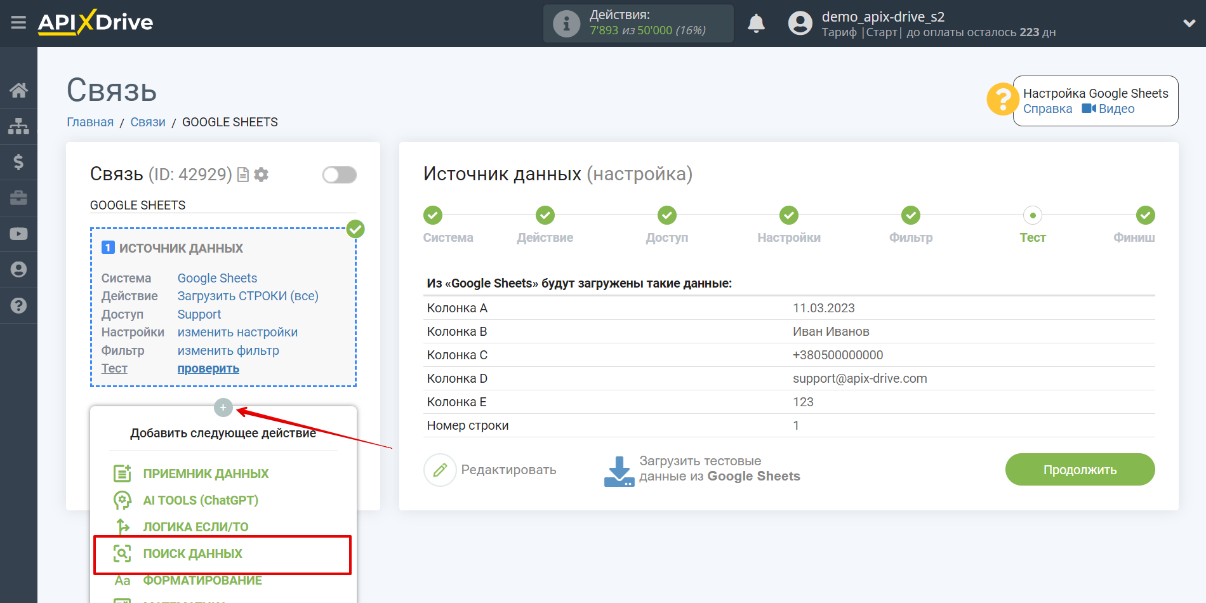Image resolution: width=1206 pixels, height=603 pixels.
Task: Select ФОРМАТИРОВАНИЕ option
Action: point(202,580)
